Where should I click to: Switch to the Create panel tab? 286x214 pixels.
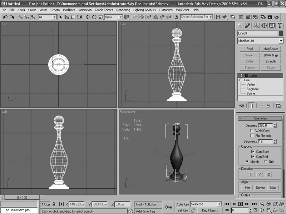(x=240, y=26)
